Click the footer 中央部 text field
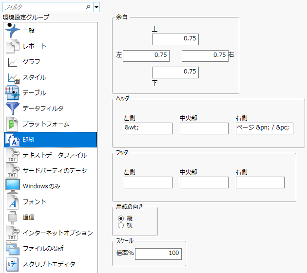 (x=204, y=182)
